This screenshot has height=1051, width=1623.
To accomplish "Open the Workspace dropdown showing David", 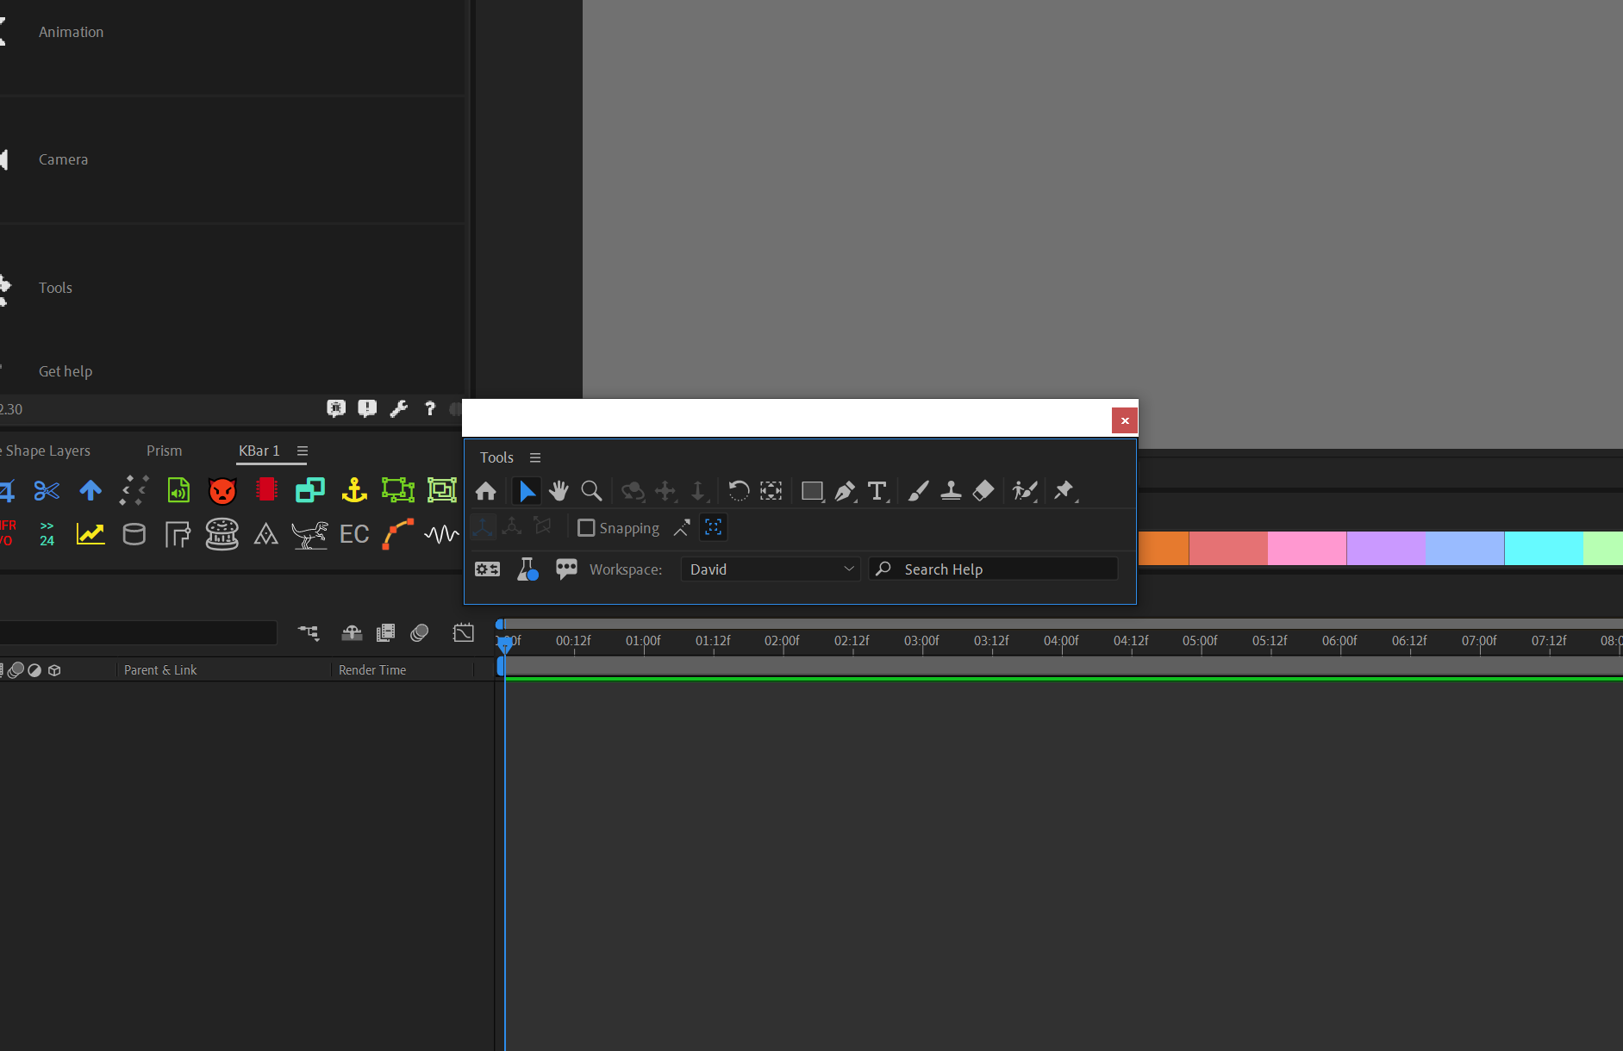I will (770, 569).
